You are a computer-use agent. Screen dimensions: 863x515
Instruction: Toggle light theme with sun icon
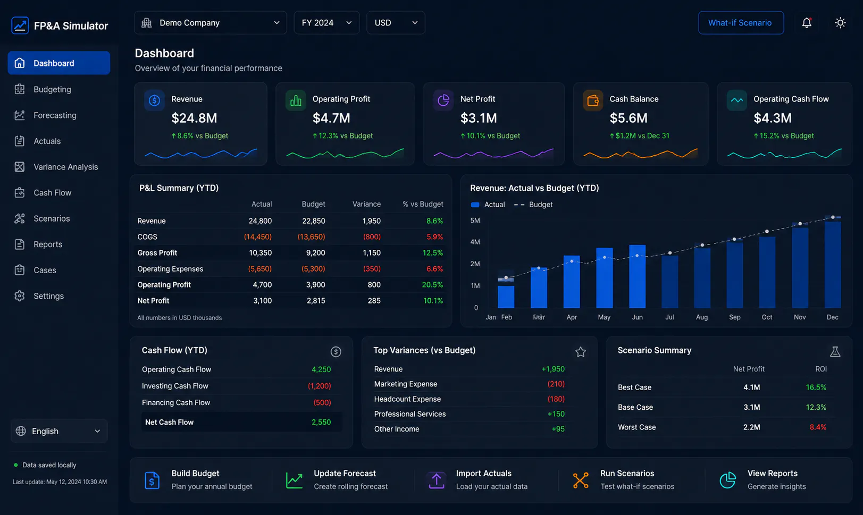[x=840, y=23]
